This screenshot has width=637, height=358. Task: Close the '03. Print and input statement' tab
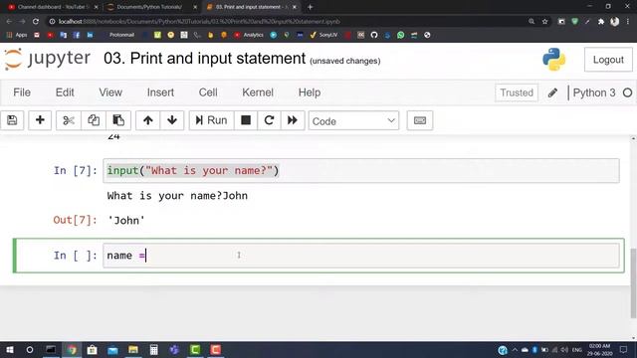[x=295, y=7]
